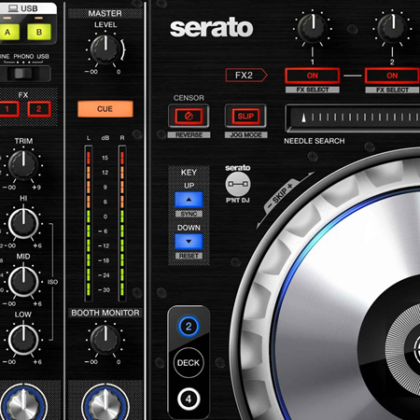This screenshot has height=420, width=420.
Task: Click the HI equalizer knob
Action: click(x=23, y=223)
